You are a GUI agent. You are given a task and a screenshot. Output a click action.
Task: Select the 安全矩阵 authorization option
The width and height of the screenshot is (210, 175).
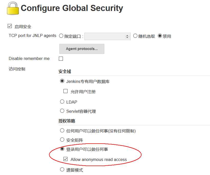click(62, 140)
